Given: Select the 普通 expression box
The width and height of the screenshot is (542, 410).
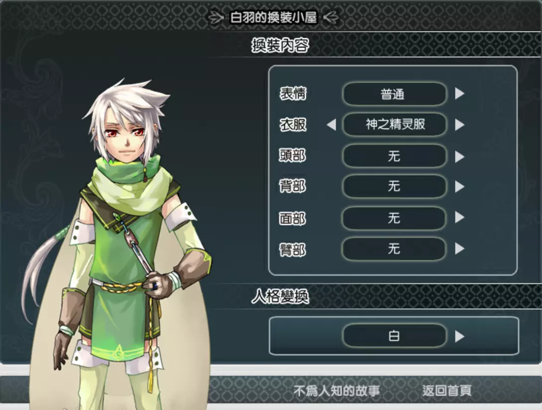Looking at the screenshot, I should [394, 93].
